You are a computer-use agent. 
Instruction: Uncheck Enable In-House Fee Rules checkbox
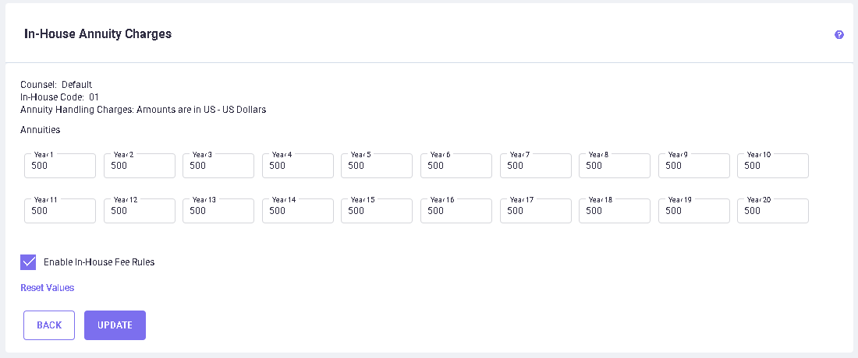click(28, 262)
